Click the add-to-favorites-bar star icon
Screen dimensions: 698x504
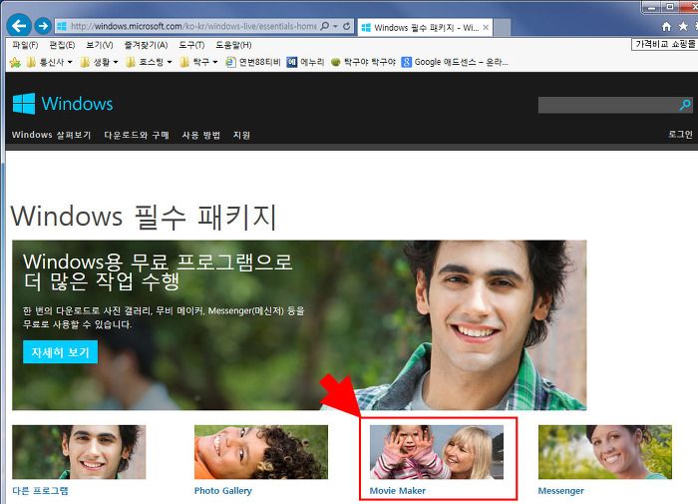click(15, 62)
